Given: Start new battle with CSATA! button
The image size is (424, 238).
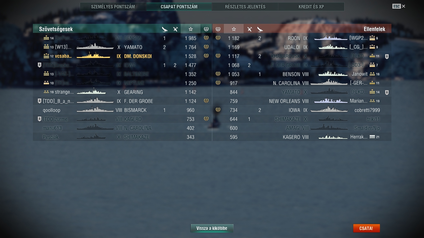Looking at the screenshot, I should click(x=366, y=228).
